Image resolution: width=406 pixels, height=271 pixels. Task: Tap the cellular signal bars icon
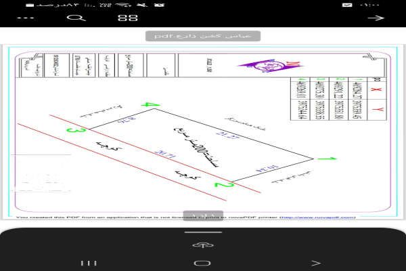(89, 5)
